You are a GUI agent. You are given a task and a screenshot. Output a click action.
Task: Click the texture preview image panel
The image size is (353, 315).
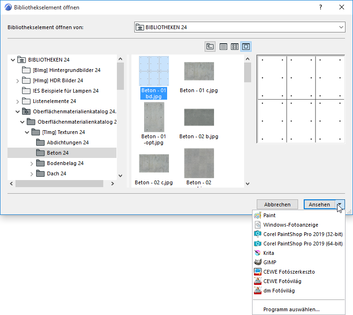[x=301, y=99]
